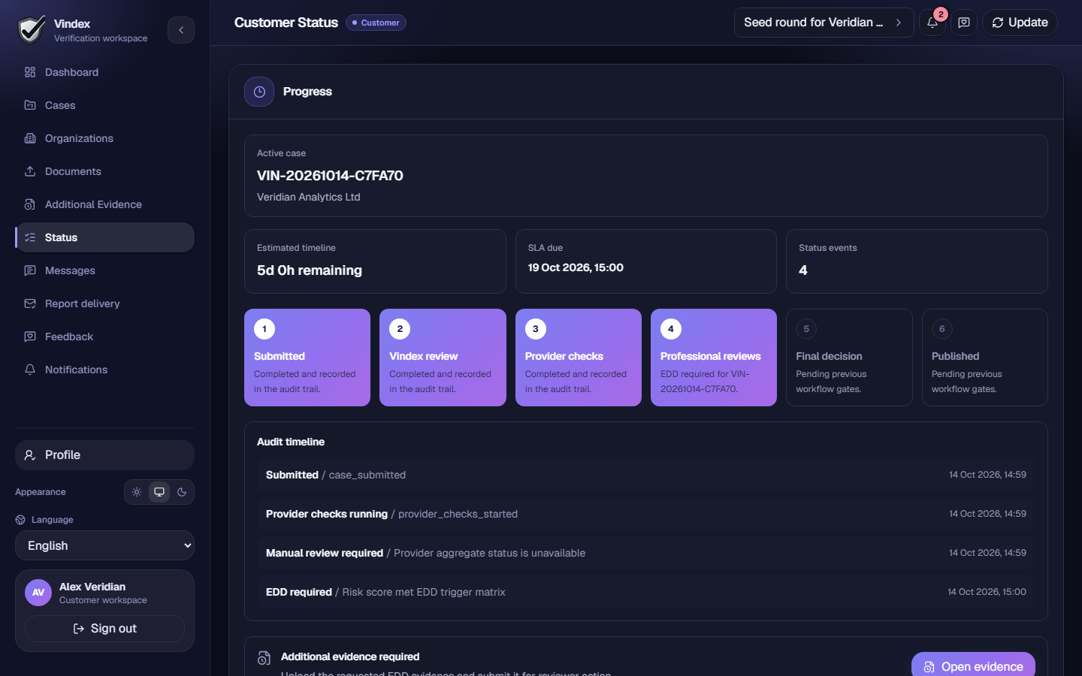Select step 6 Published card
This screenshot has height=676, width=1082.
click(x=985, y=358)
